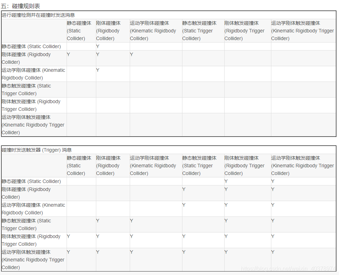Viewport: 339px width, 275px height.
Task: Select the caption "进行碰撞检测并在碰撞时发送消息"
Action: tap(38, 15)
